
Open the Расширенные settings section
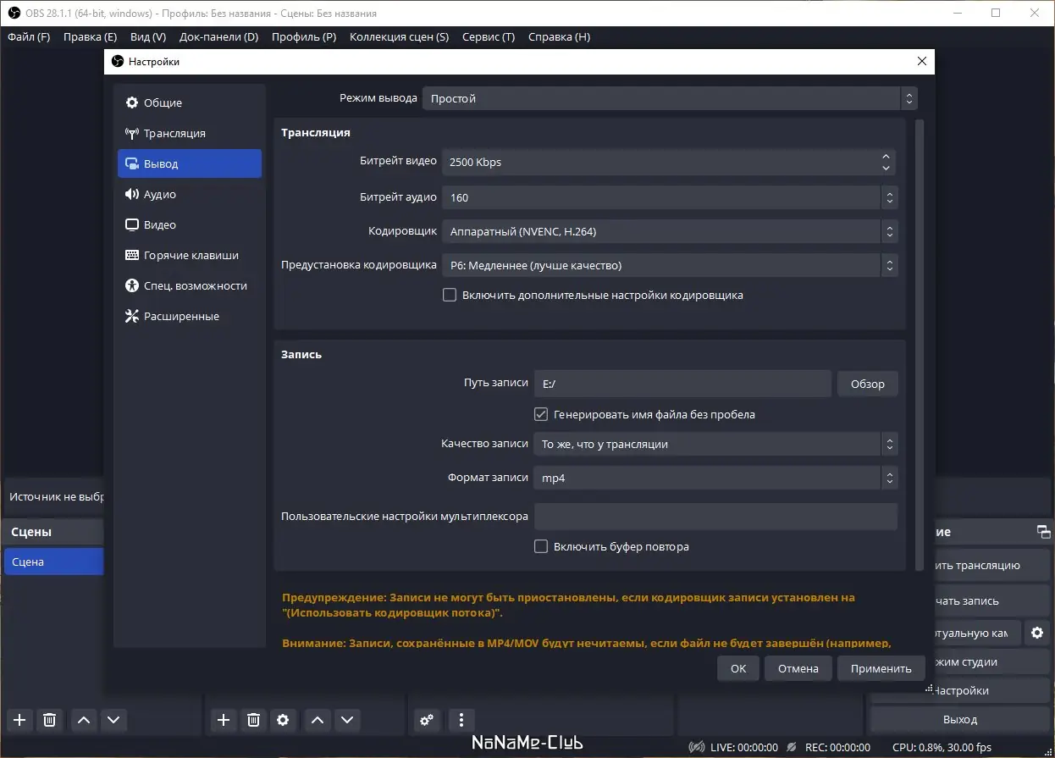point(190,316)
